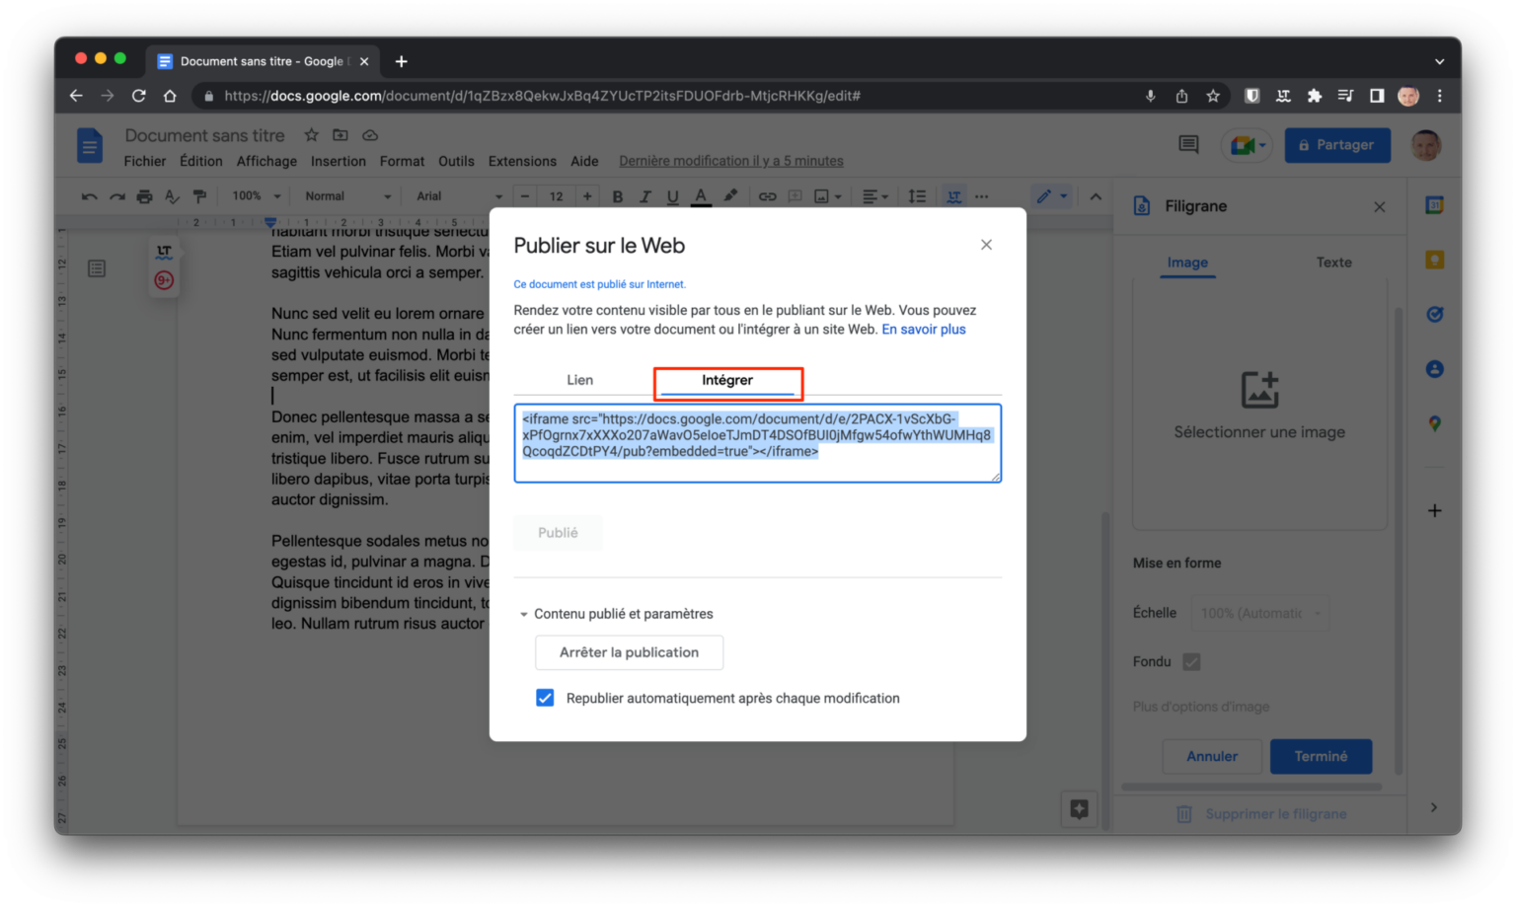The height and width of the screenshot is (907, 1516).
Task: Open the Google Keep sidebar panel
Action: 1434,259
